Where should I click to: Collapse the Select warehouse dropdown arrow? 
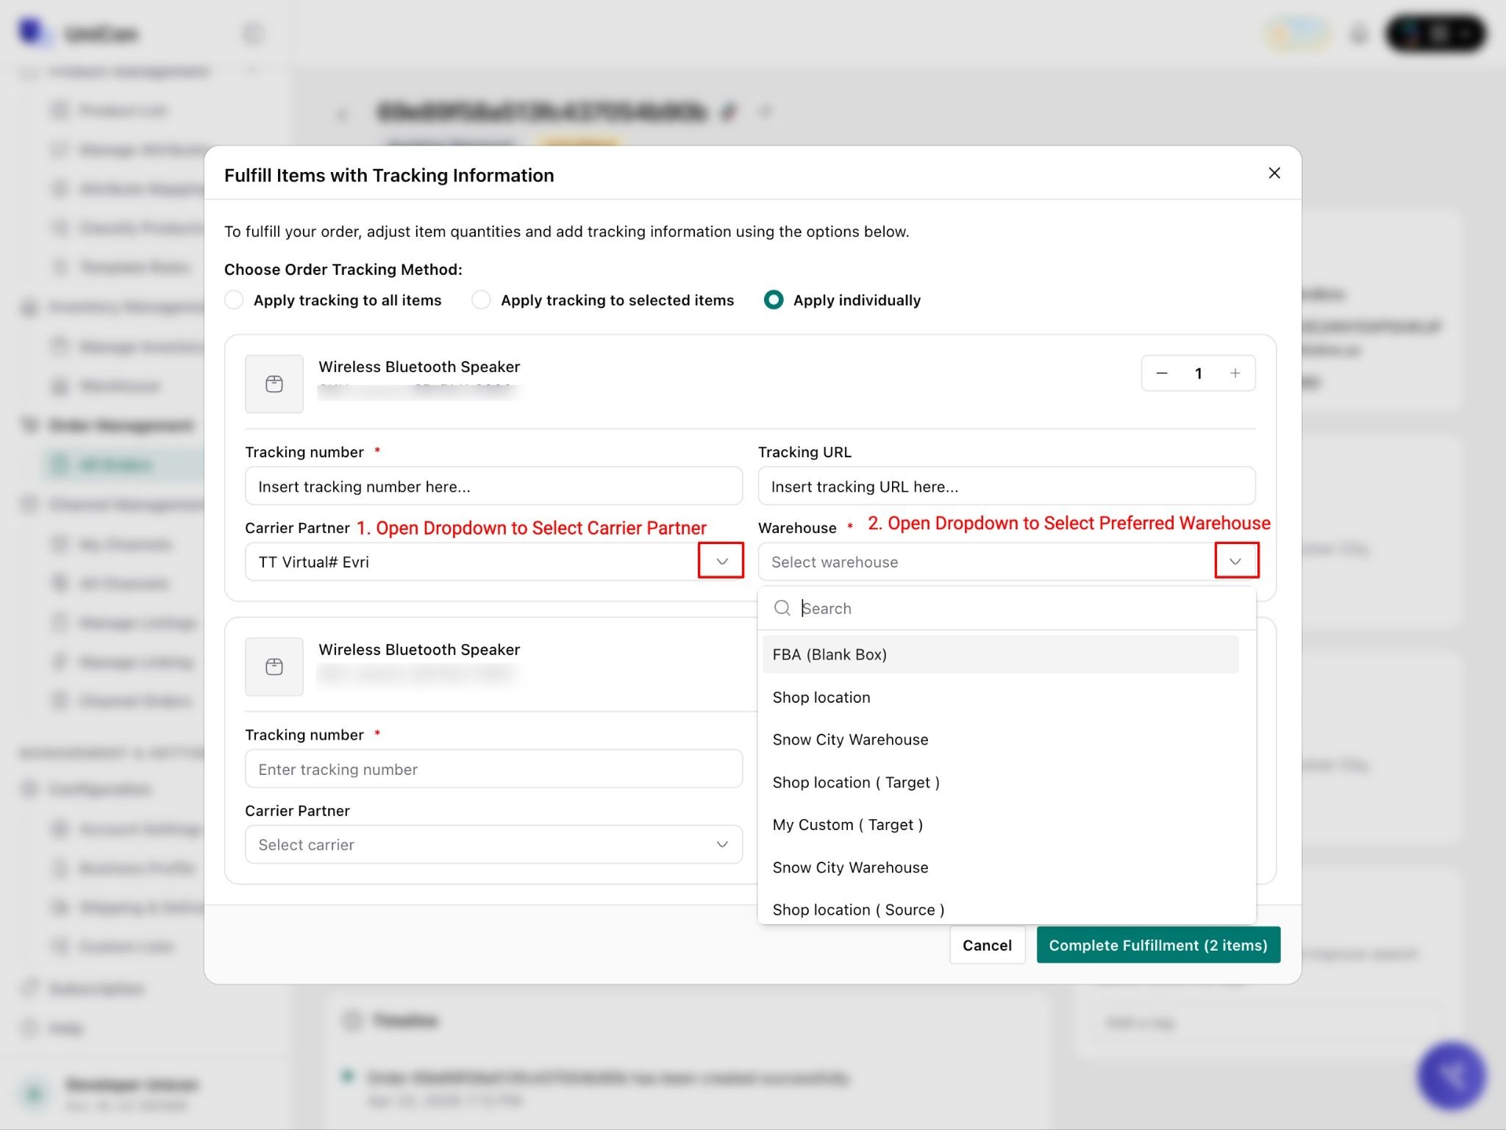pos(1236,561)
